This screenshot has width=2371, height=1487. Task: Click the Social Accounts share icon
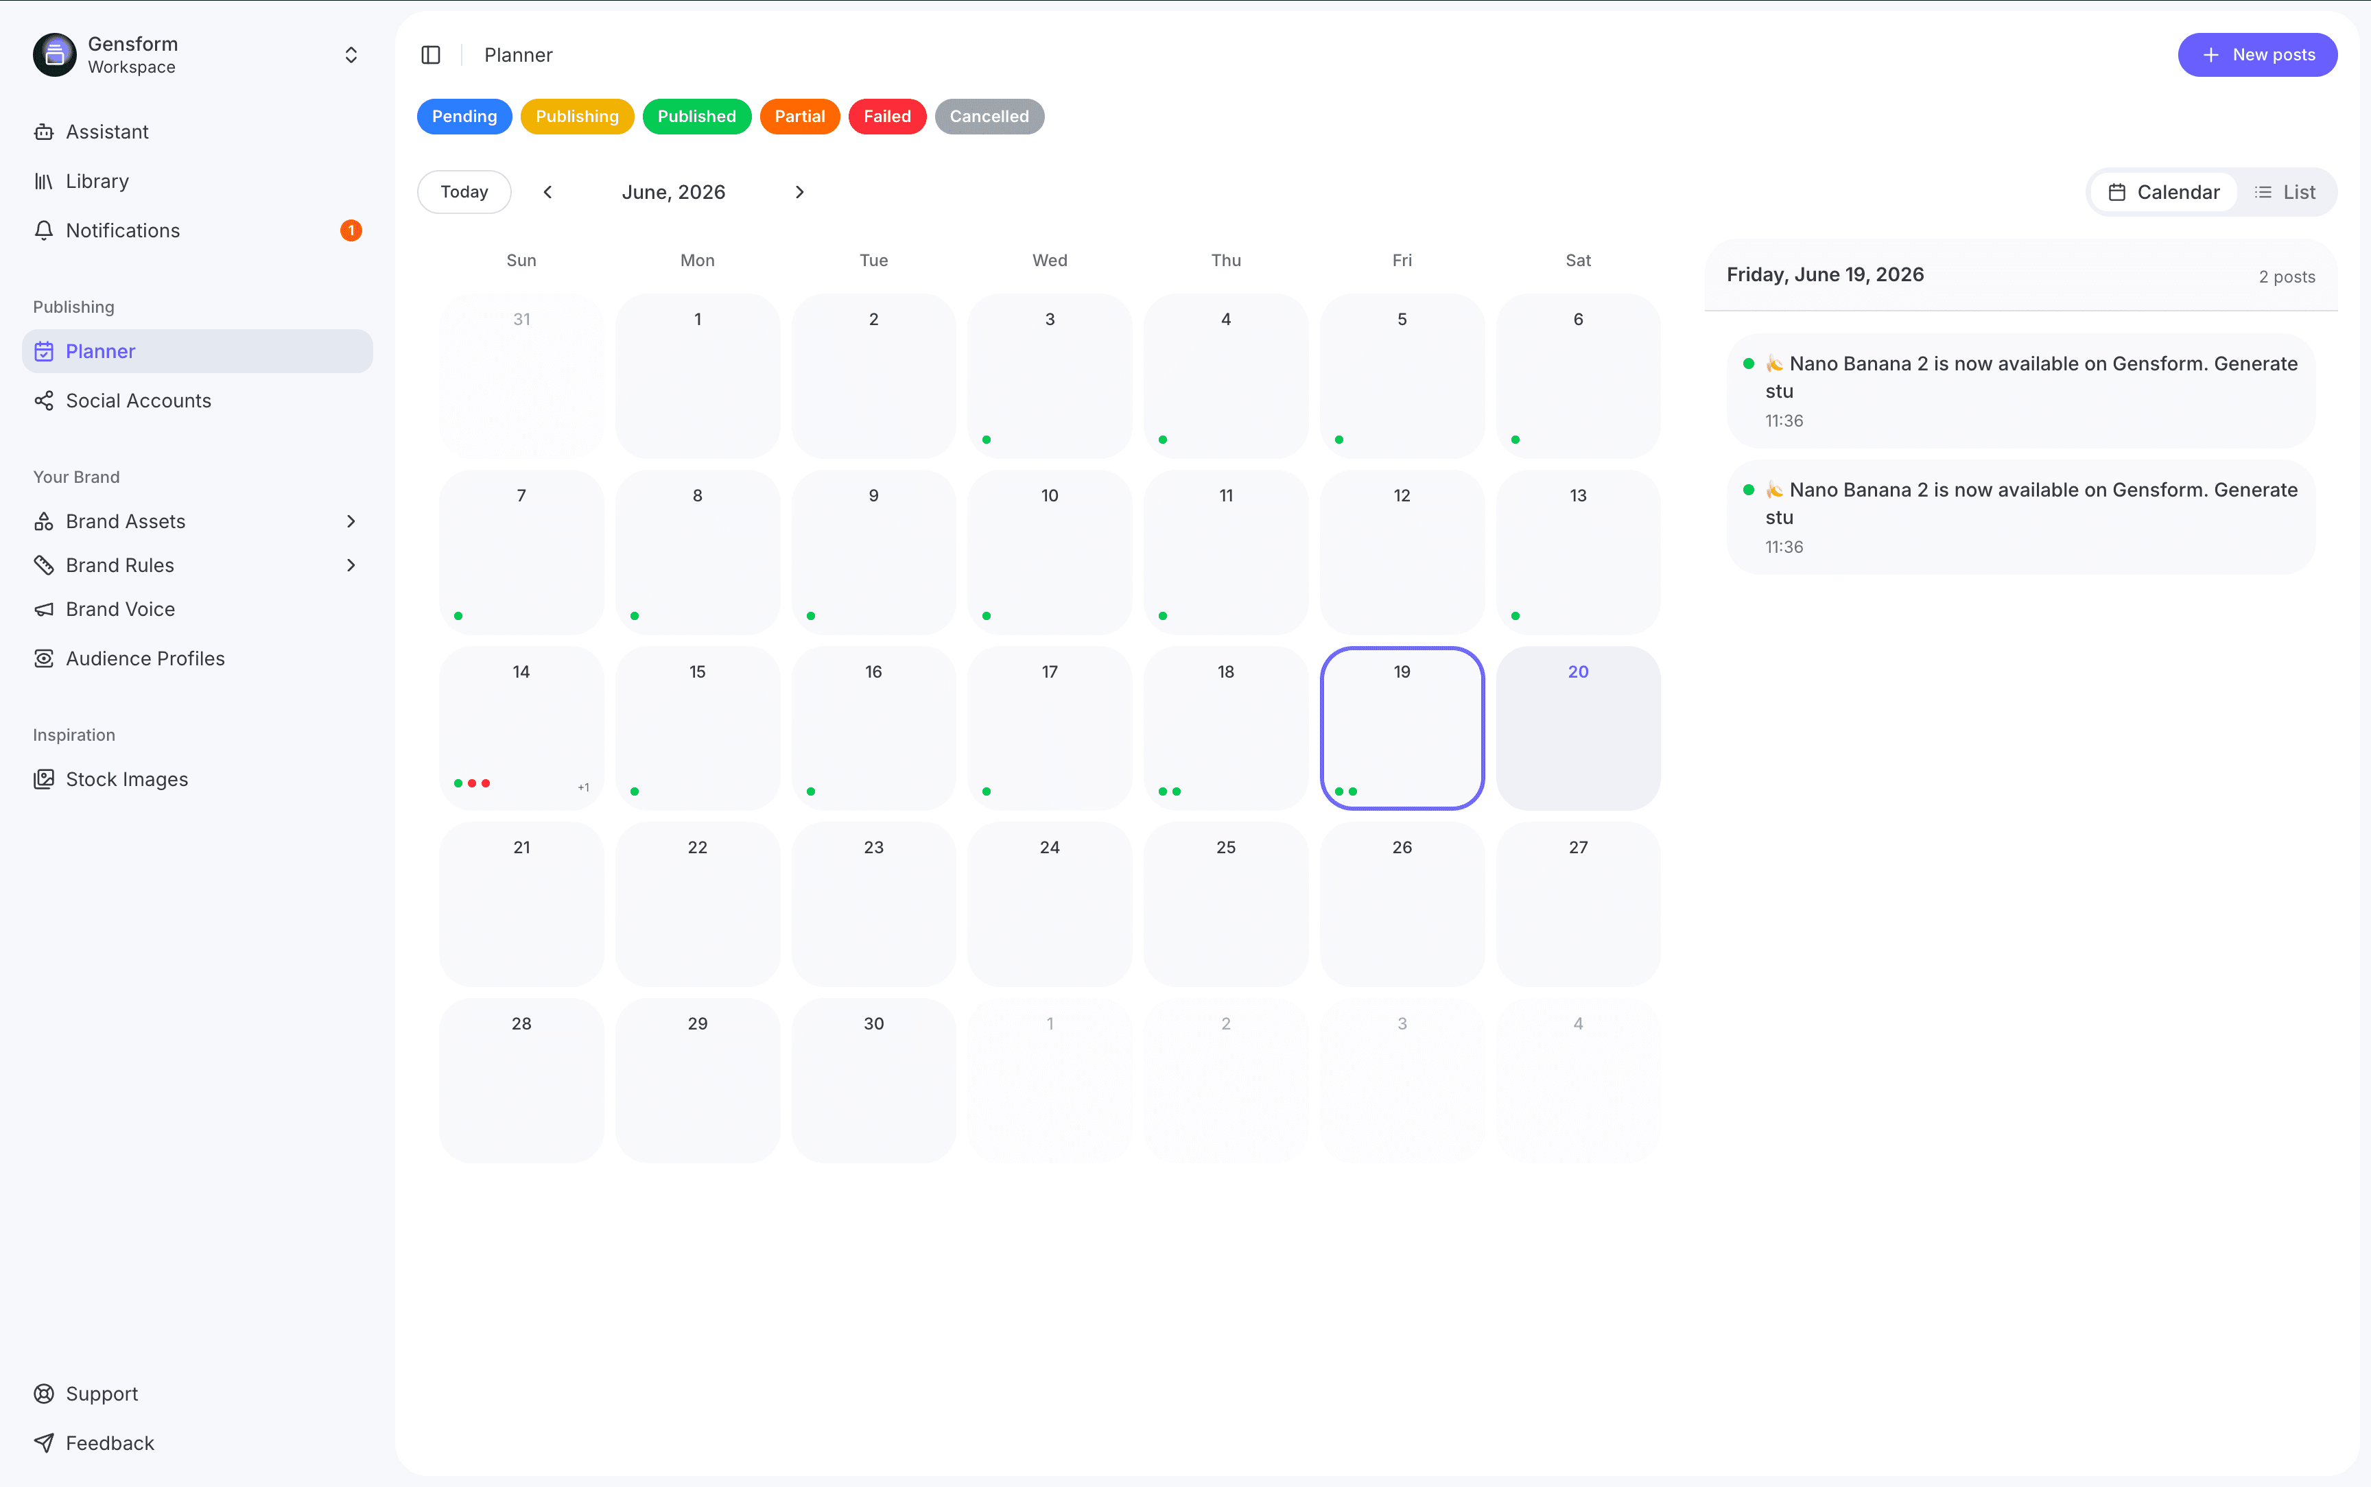[43, 401]
